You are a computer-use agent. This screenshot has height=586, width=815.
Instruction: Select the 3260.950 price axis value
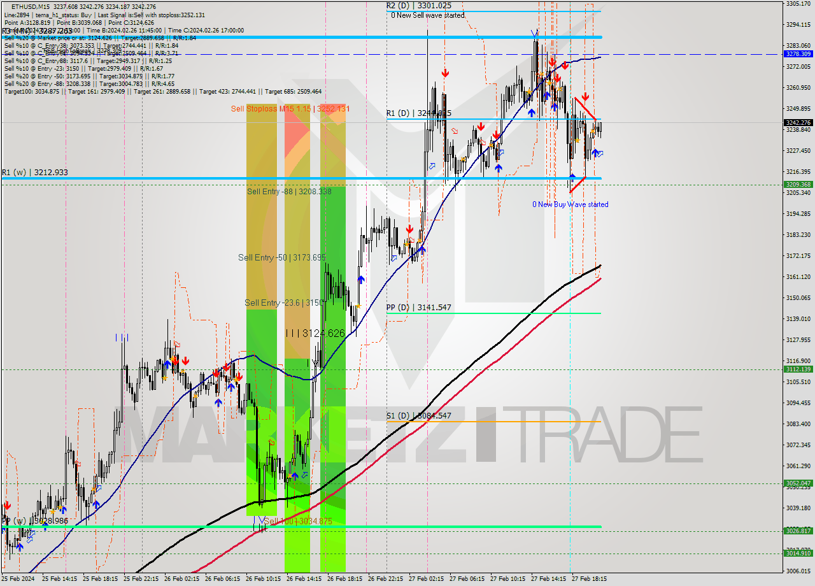pos(798,87)
